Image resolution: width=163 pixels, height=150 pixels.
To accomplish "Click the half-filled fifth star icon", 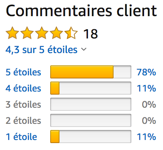I will [71, 33].
